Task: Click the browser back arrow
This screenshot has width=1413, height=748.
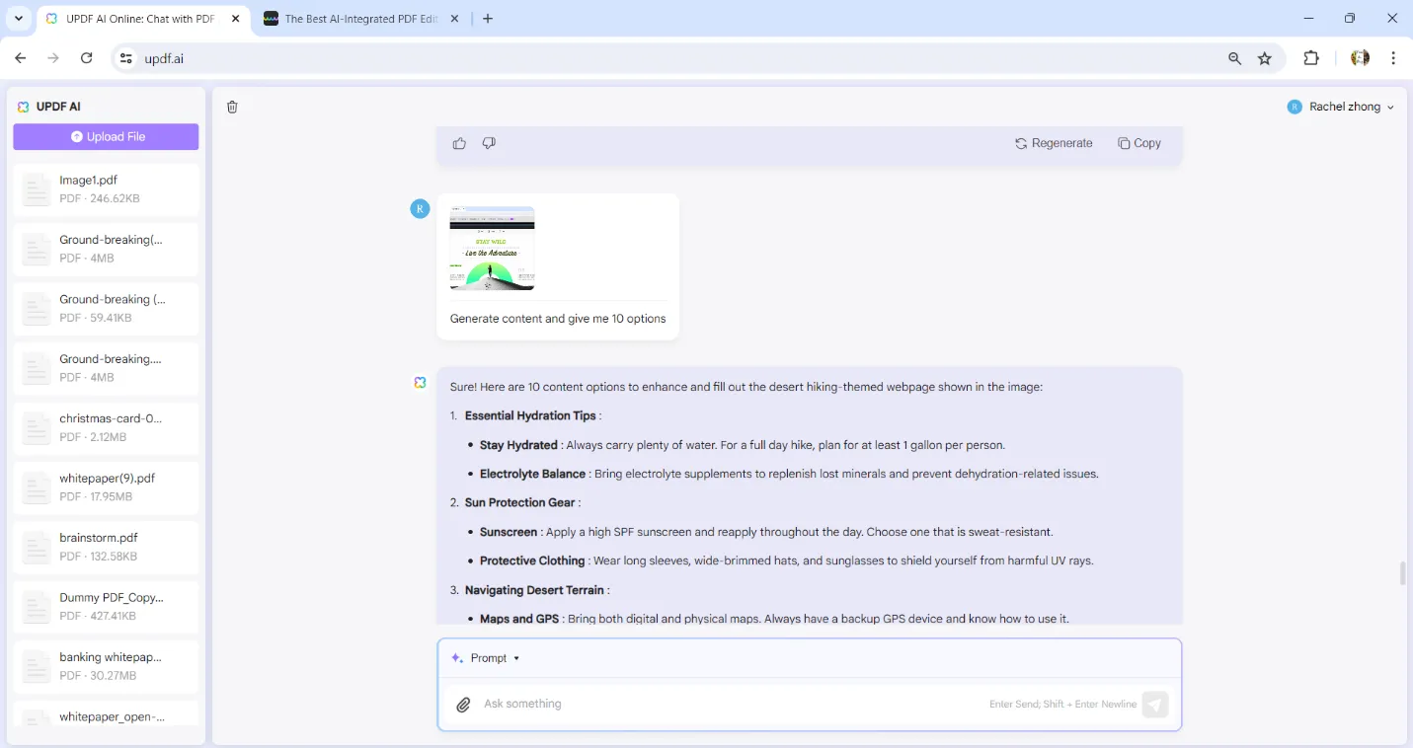Action: tap(21, 58)
